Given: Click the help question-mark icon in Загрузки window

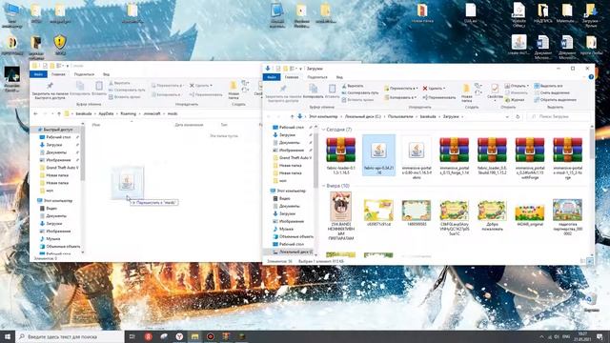Looking at the screenshot, I should 591,77.
